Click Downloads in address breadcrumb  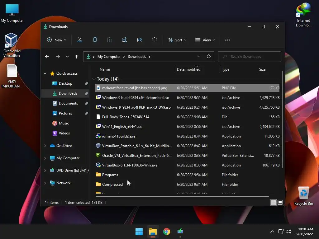pos(137,57)
